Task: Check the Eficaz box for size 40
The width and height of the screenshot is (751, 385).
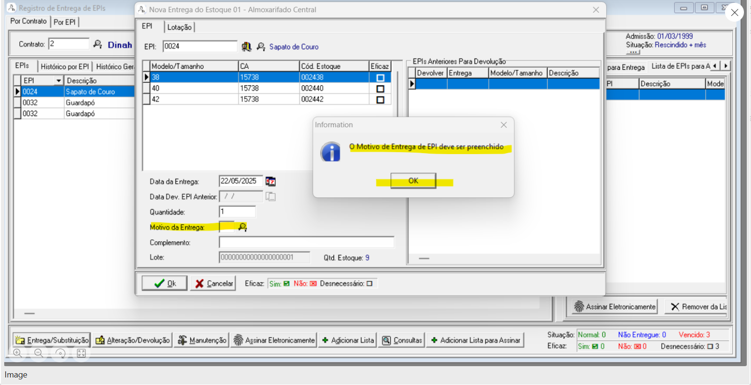Action: [x=380, y=89]
